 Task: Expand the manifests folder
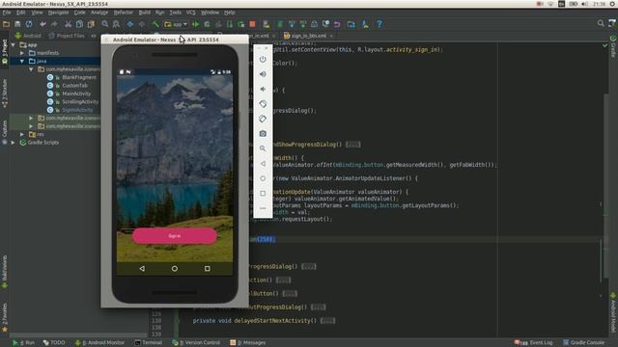tap(22, 53)
